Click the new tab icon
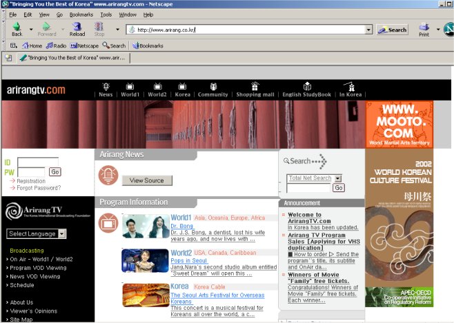454x323 pixels. point(9,58)
